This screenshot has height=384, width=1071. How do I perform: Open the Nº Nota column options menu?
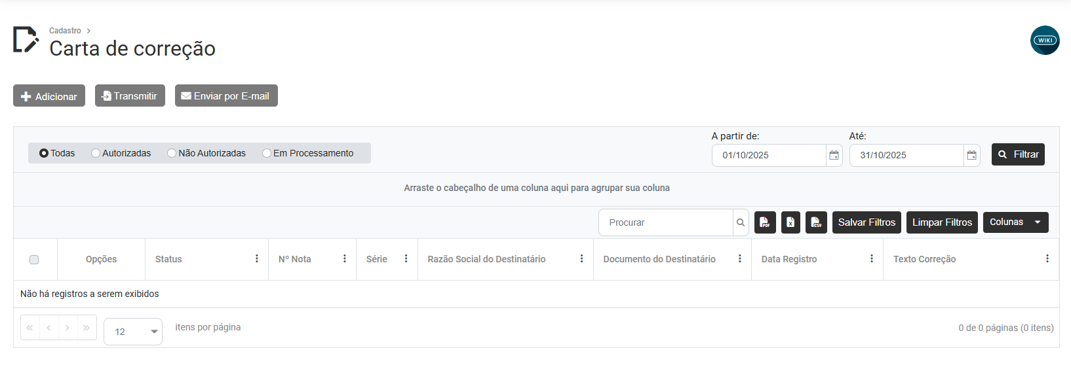[x=345, y=259]
